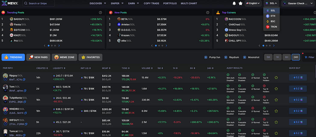Screen dimensions: 316x137
Task: Favorite the flipguy pair with star
Action: tap(276, 78)
